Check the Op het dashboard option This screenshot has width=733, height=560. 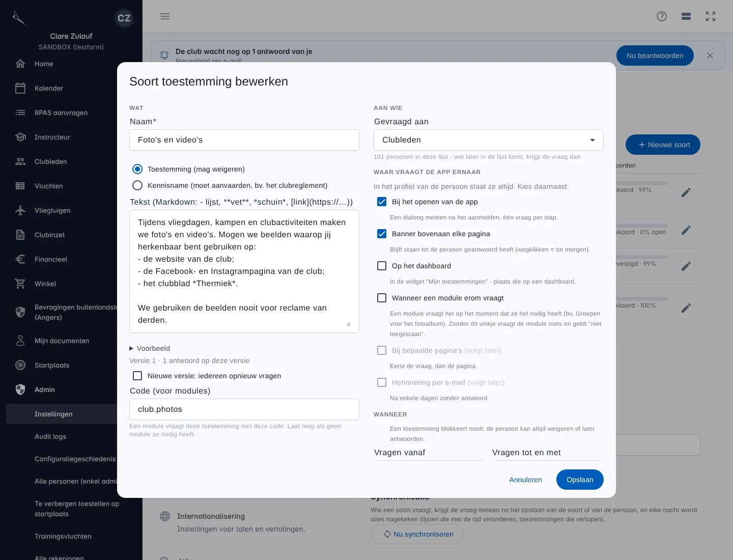click(382, 266)
